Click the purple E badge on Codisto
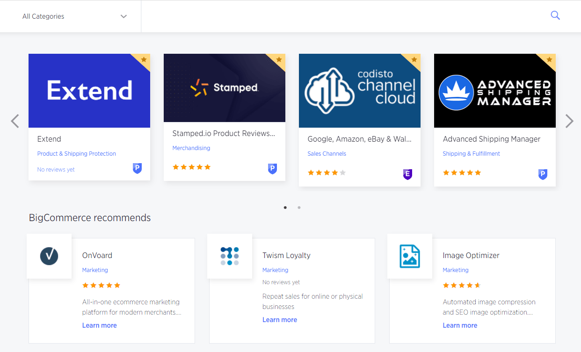The height and width of the screenshot is (352, 581). pos(407,174)
